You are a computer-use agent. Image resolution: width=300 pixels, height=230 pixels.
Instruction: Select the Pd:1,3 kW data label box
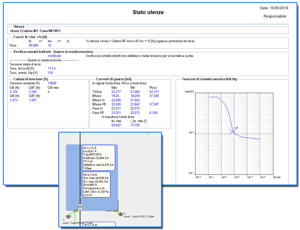(x=96, y=185)
